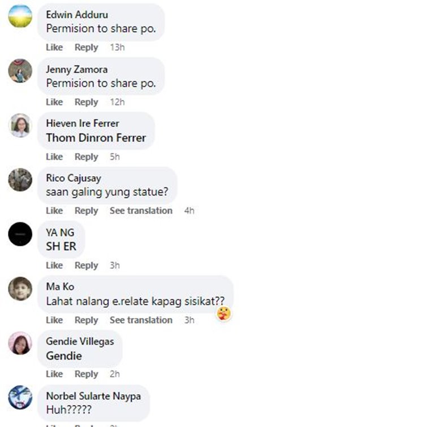
Task: Click YA NG's black profile picture
Action: (x=20, y=234)
